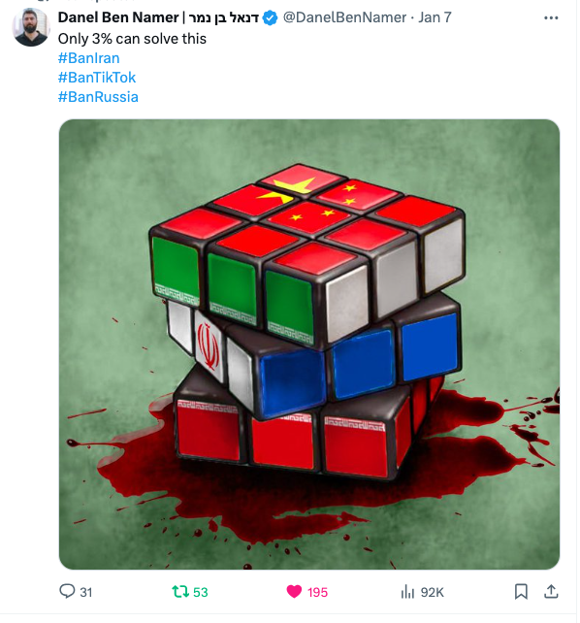Click the blue verified badge
Screen dimensions: 580x623
[271, 17]
